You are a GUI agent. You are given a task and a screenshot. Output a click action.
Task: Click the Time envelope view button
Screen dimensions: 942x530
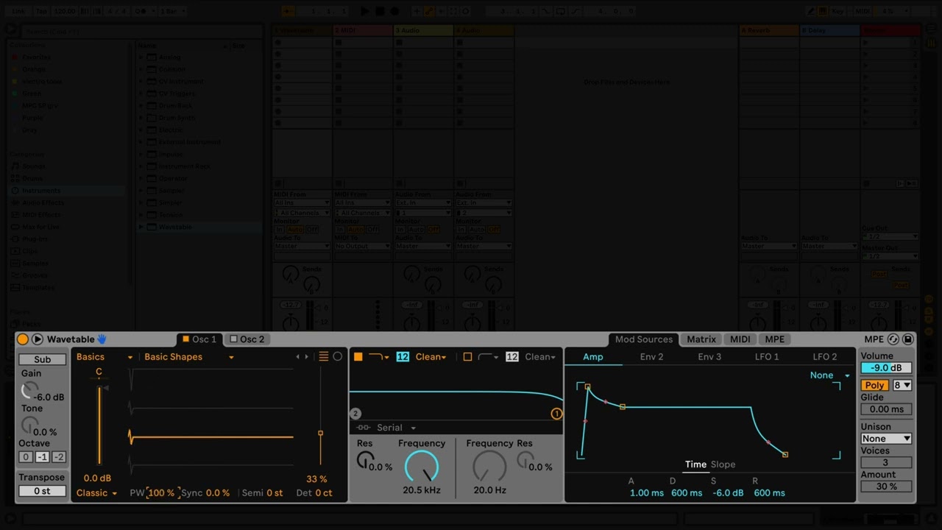click(695, 464)
